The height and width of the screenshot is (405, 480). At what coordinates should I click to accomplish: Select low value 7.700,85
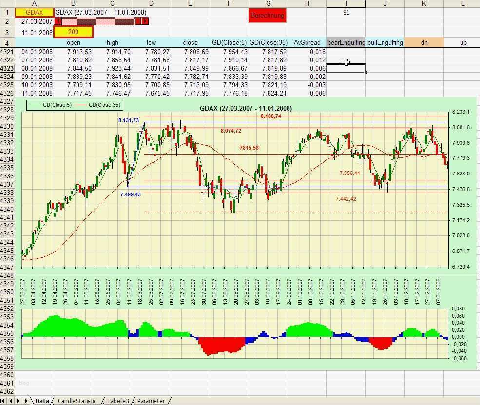[151, 85]
